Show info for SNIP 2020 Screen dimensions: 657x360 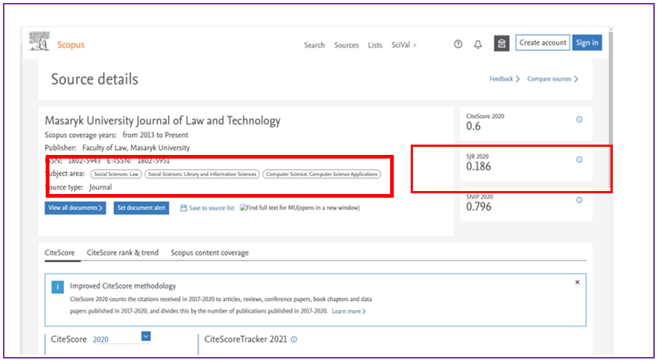coord(579,200)
